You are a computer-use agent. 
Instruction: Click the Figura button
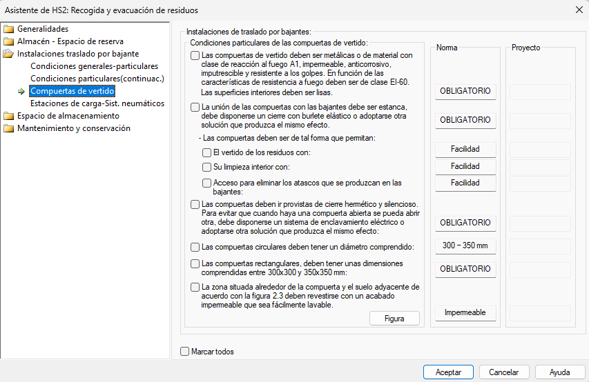click(x=394, y=319)
